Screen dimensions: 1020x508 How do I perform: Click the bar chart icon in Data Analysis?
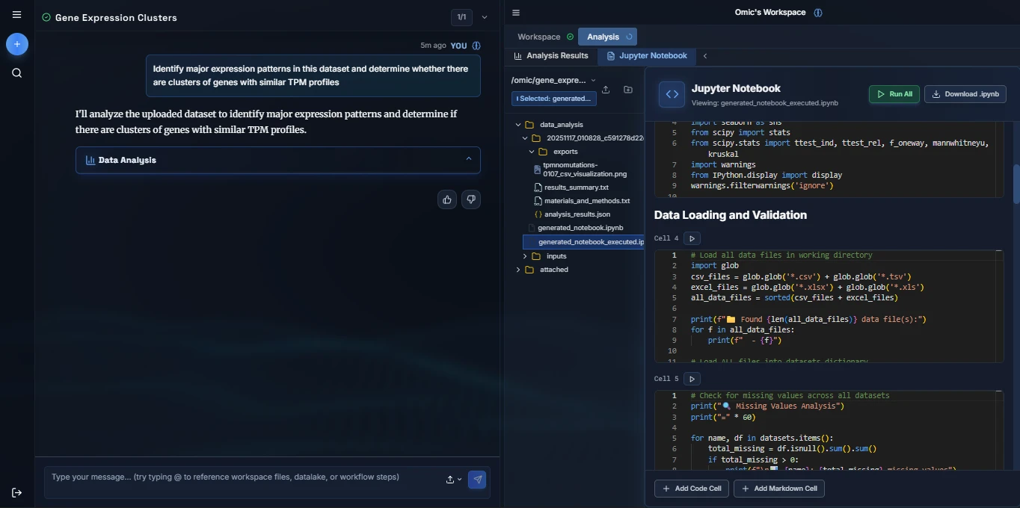pyautogui.click(x=90, y=160)
